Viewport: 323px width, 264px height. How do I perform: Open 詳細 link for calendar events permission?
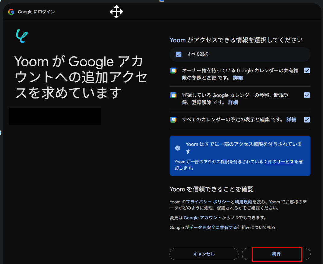291,120
